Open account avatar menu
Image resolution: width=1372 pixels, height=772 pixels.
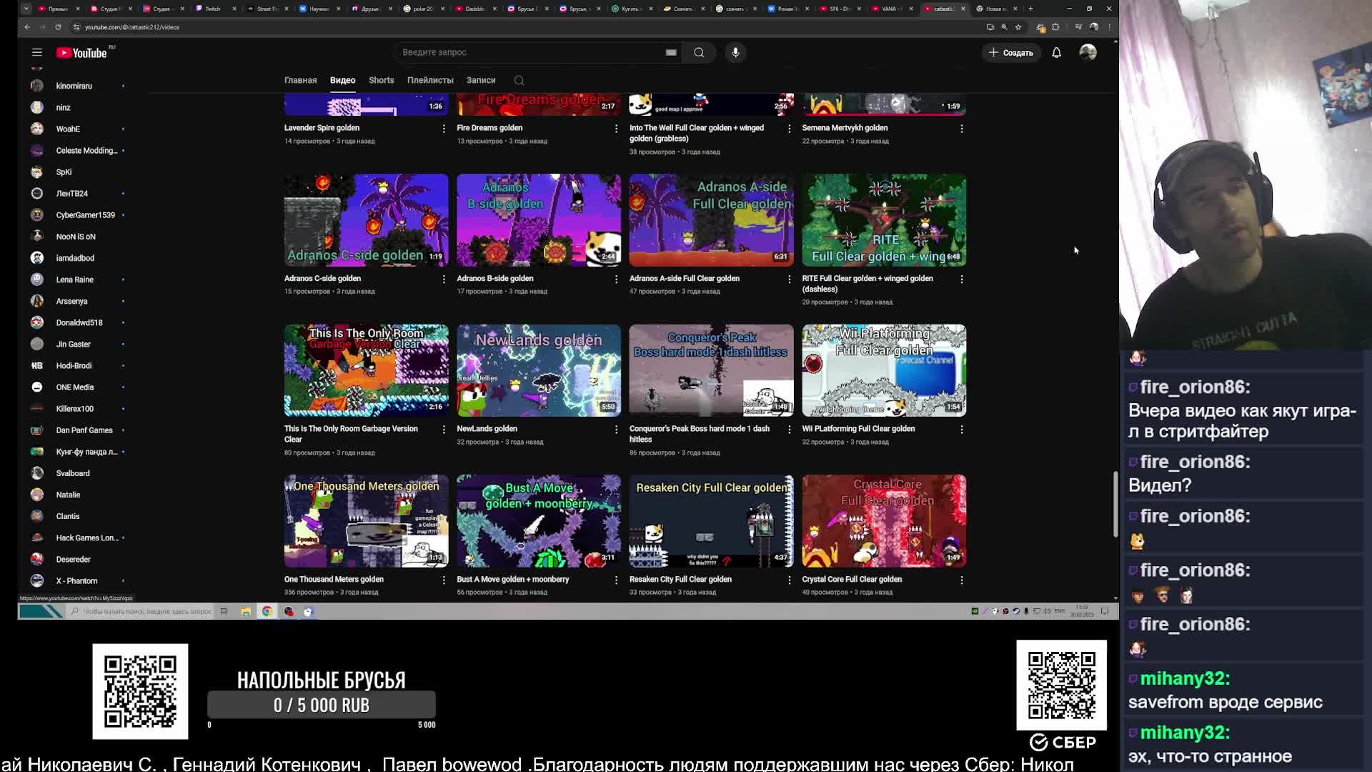[1088, 52]
